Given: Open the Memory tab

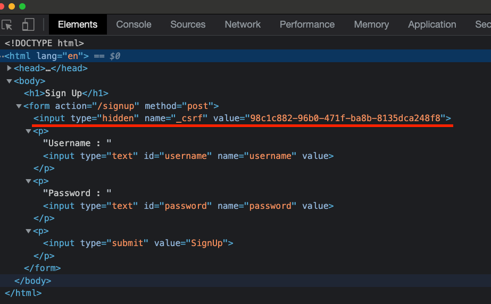Looking at the screenshot, I should pos(371,24).
